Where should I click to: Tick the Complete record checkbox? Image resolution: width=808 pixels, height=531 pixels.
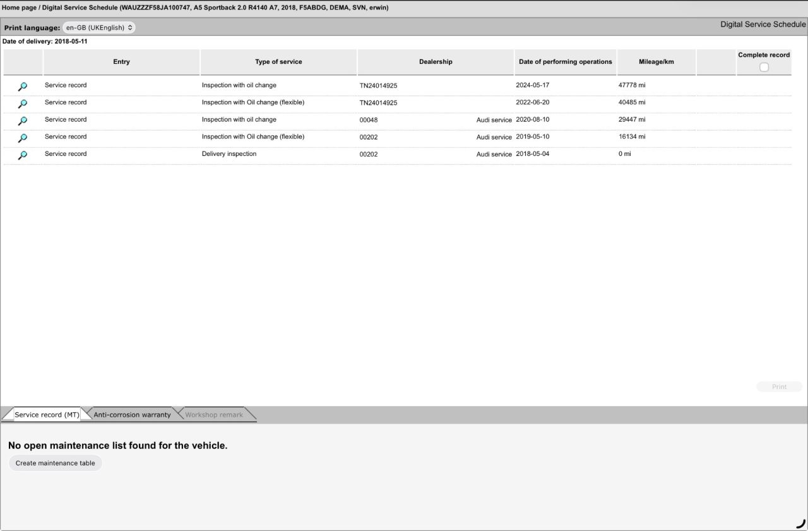point(764,68)
